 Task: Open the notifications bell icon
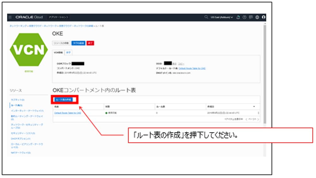click(238, 17)
